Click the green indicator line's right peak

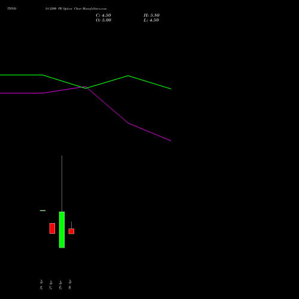click(128, 76)
